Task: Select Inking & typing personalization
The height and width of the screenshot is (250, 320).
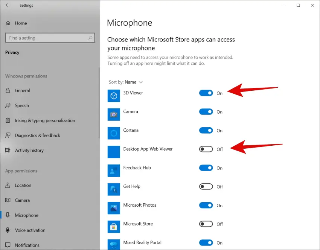Action: click(45, 120)
